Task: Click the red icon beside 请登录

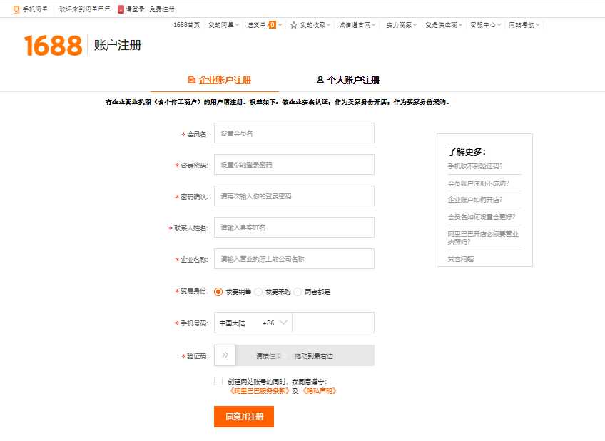Action: pos(121,9)
